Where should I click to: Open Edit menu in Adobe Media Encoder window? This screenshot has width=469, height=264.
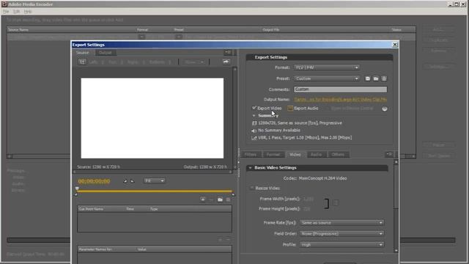pos(16,12)
